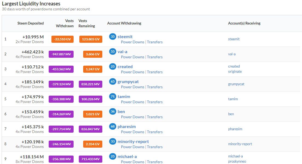302x164 pixels.
Task: Click the reputation badge 35 beside steemit
Action: pyautogui.click(x=113, y=37)
